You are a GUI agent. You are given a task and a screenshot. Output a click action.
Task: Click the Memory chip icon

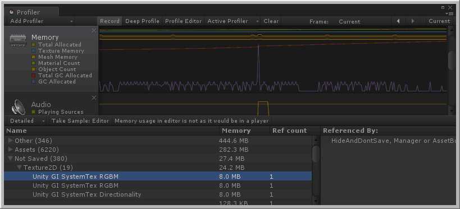[18, 40]
